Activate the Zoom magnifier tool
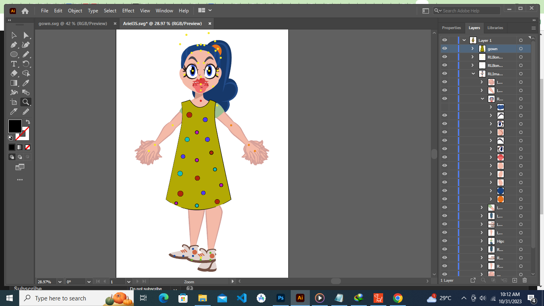 coord(26,102)
